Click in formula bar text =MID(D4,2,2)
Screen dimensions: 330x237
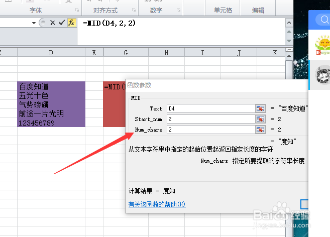point(109,23)
